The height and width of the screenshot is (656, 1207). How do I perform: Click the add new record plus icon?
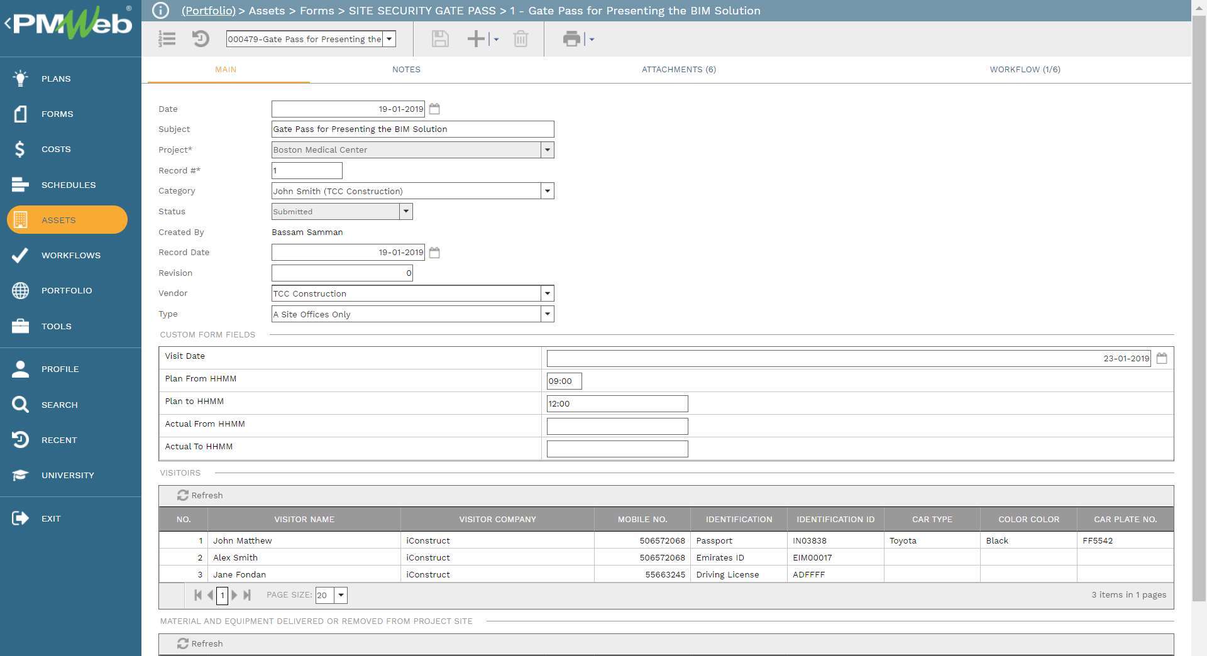(476, 39)
